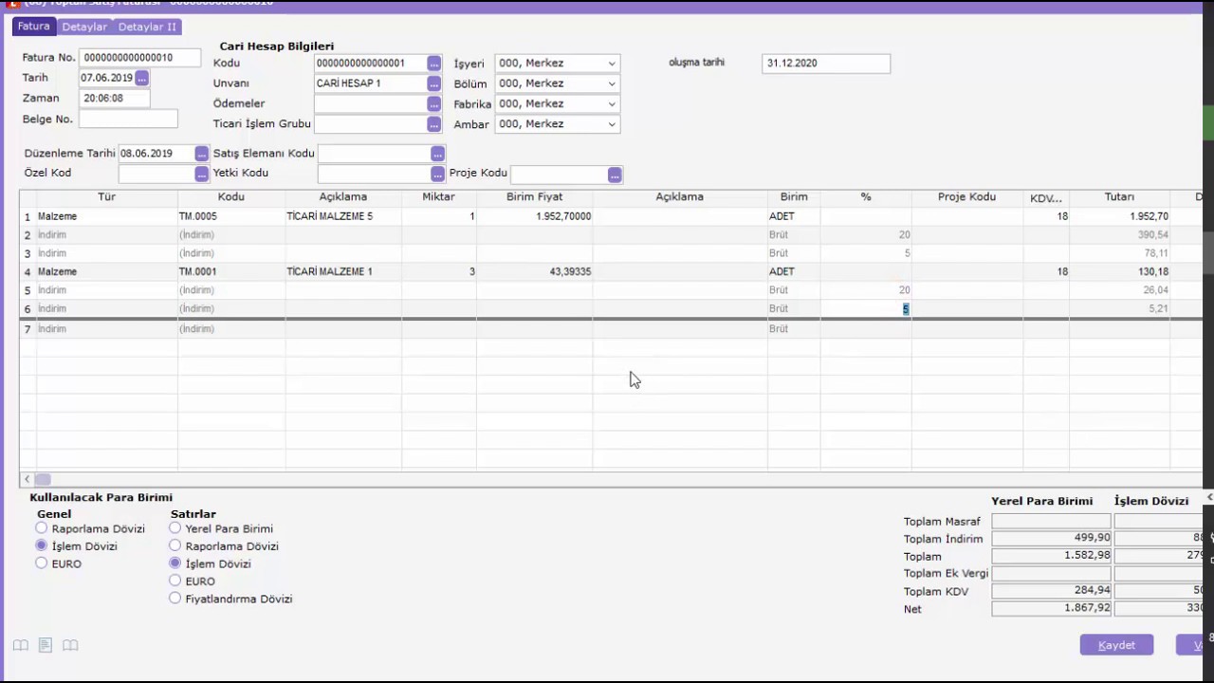1214x683 pixels.
Task: Select EURO under Satırlar
Action: [x=175, y=580]
